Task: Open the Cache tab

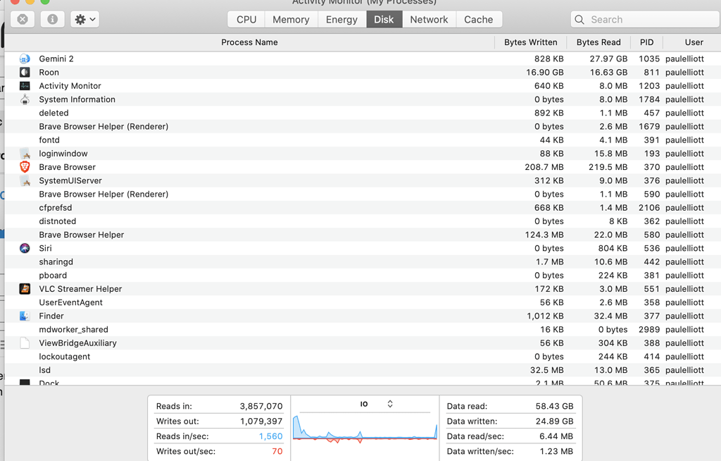Action: [479, 19]
